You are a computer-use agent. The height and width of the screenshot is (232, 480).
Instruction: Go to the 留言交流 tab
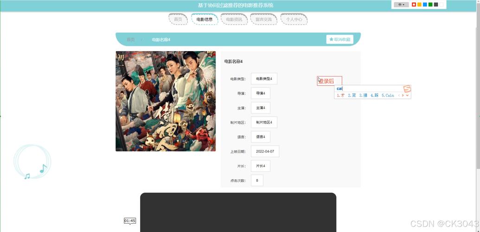263,19
